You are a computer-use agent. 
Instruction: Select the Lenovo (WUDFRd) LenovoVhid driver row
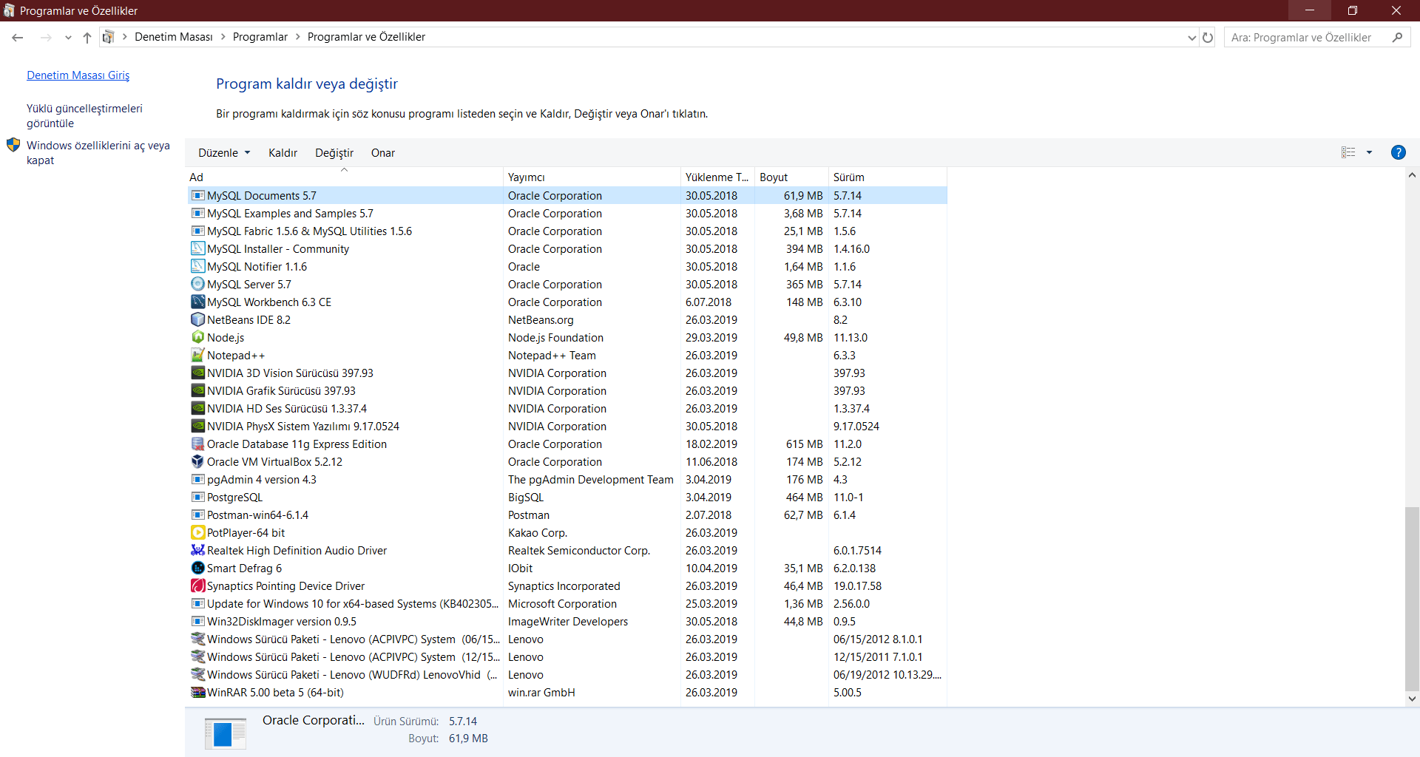(x=567, y=674)
